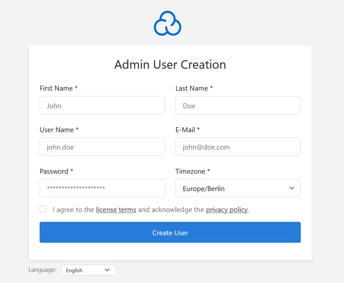Click the Language selector's chevron arrow
This screenshot has width=344, height=283.
107,270
